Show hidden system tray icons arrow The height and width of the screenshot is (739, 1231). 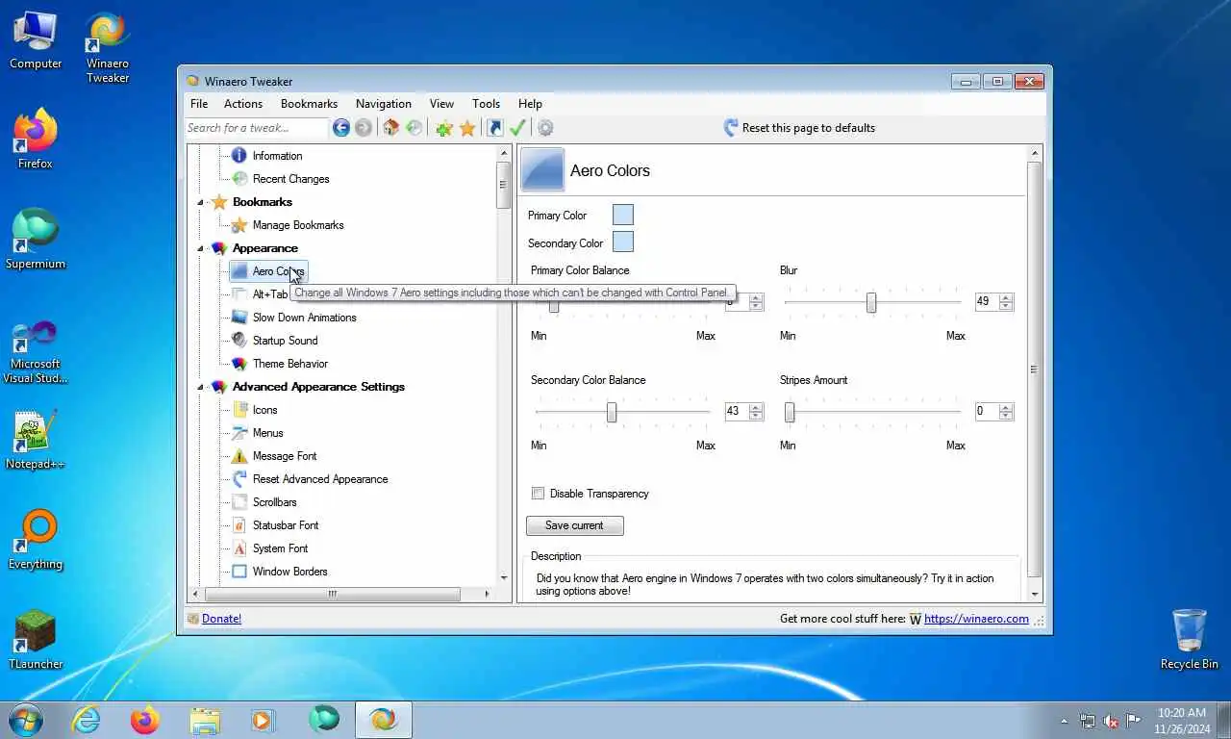1064,720
